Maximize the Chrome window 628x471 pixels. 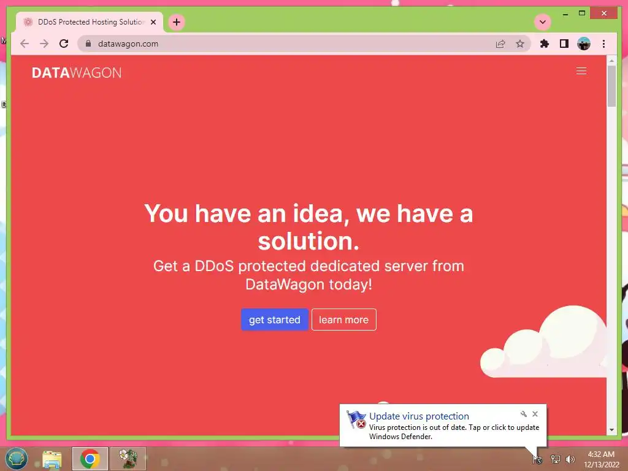tap(582, 13)
